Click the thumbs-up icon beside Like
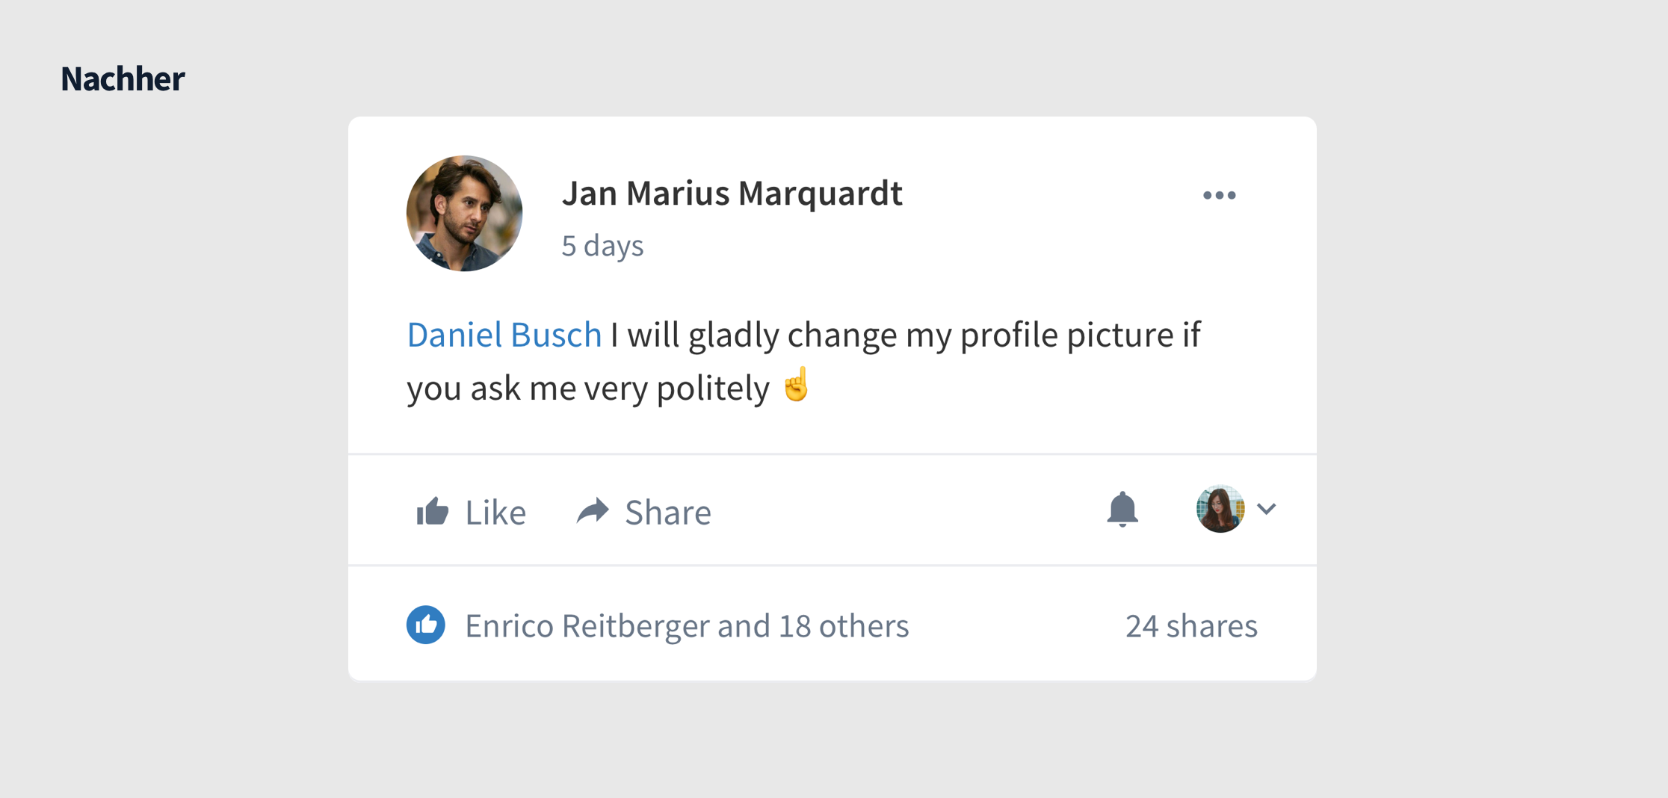Image resolution: width=1668 pixels, height=798 pixels. [433, 511]
